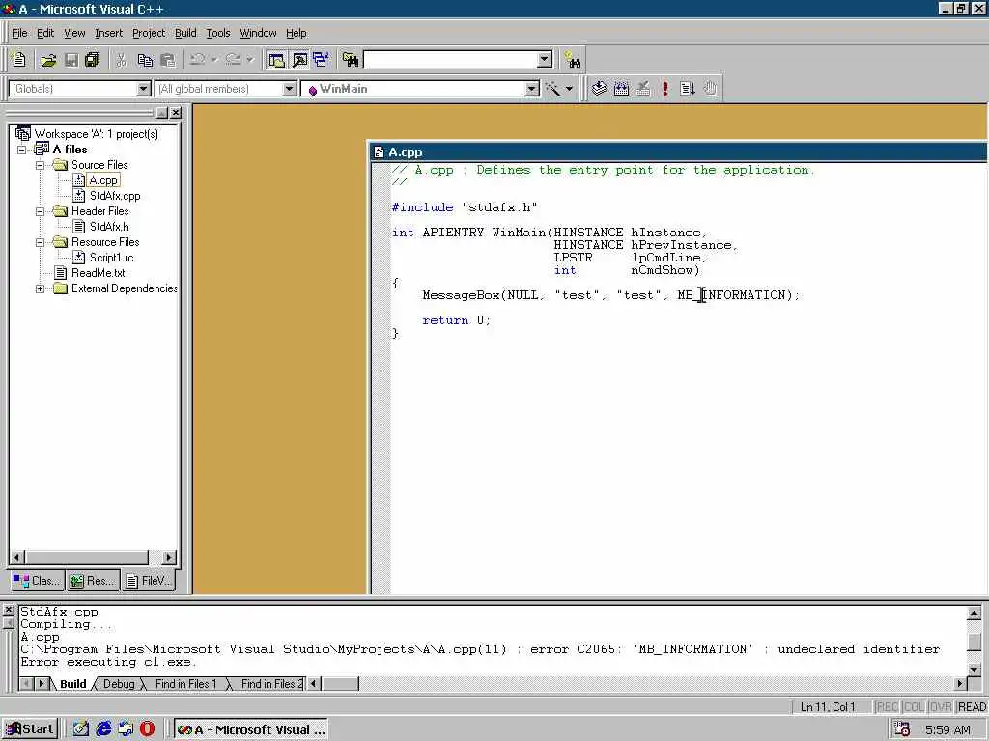Expand the External Dependencies folder
The height and width of the screenshot is (741, 989).
pyautogui.click(x=40, y=288)
